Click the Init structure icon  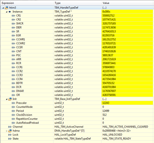(x=10, y=99)
